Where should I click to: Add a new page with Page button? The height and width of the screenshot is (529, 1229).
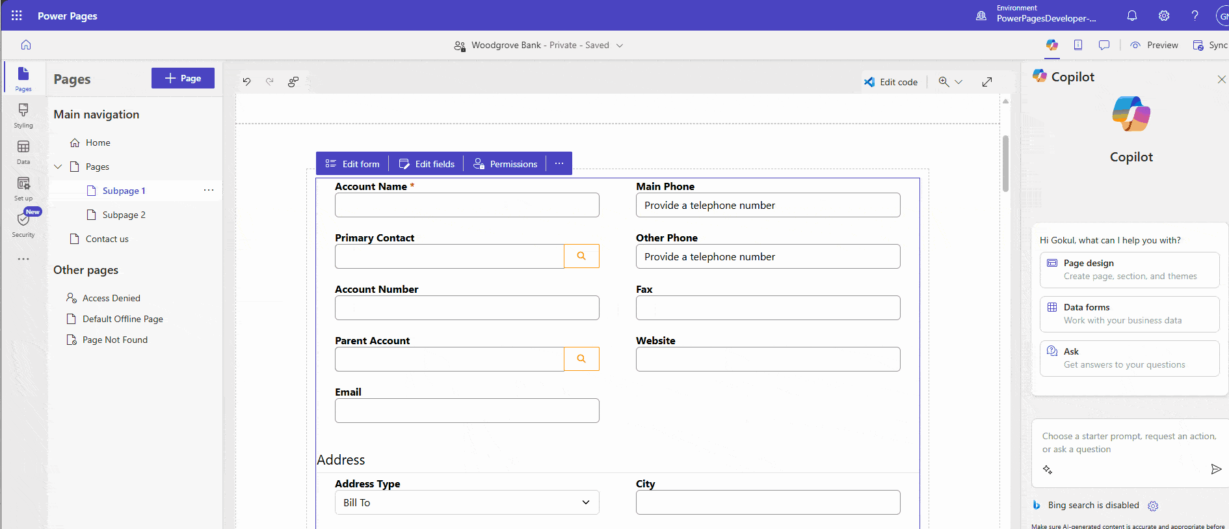click(183, 78)
